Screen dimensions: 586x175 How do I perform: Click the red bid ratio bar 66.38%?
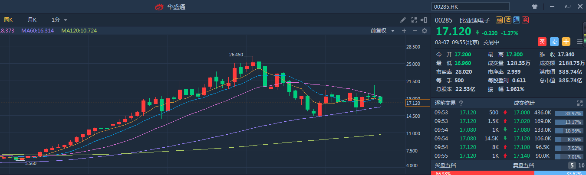click(x=482, y=173)
